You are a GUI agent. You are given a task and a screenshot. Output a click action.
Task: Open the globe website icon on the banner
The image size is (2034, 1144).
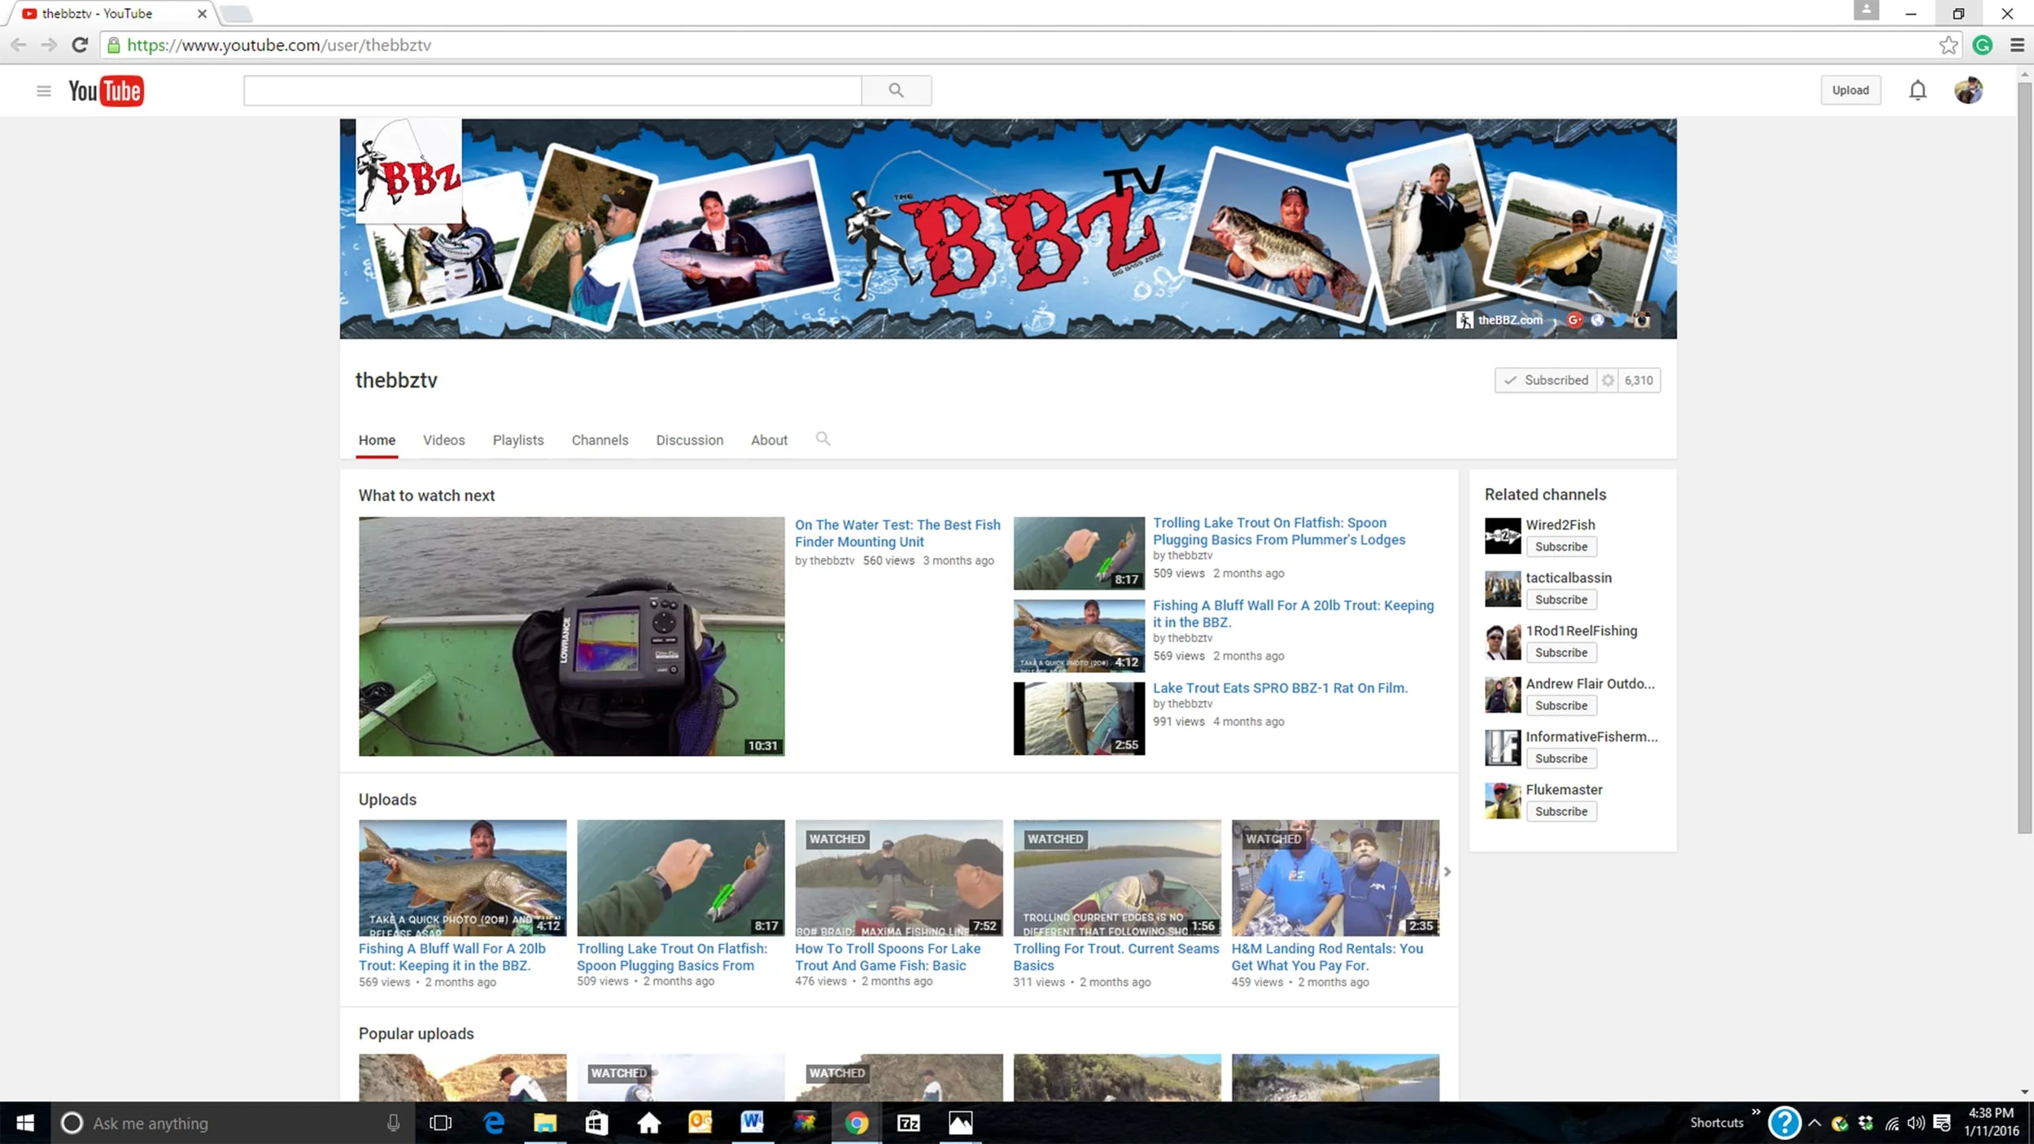pyautogui.click(x=1598, y=320)
